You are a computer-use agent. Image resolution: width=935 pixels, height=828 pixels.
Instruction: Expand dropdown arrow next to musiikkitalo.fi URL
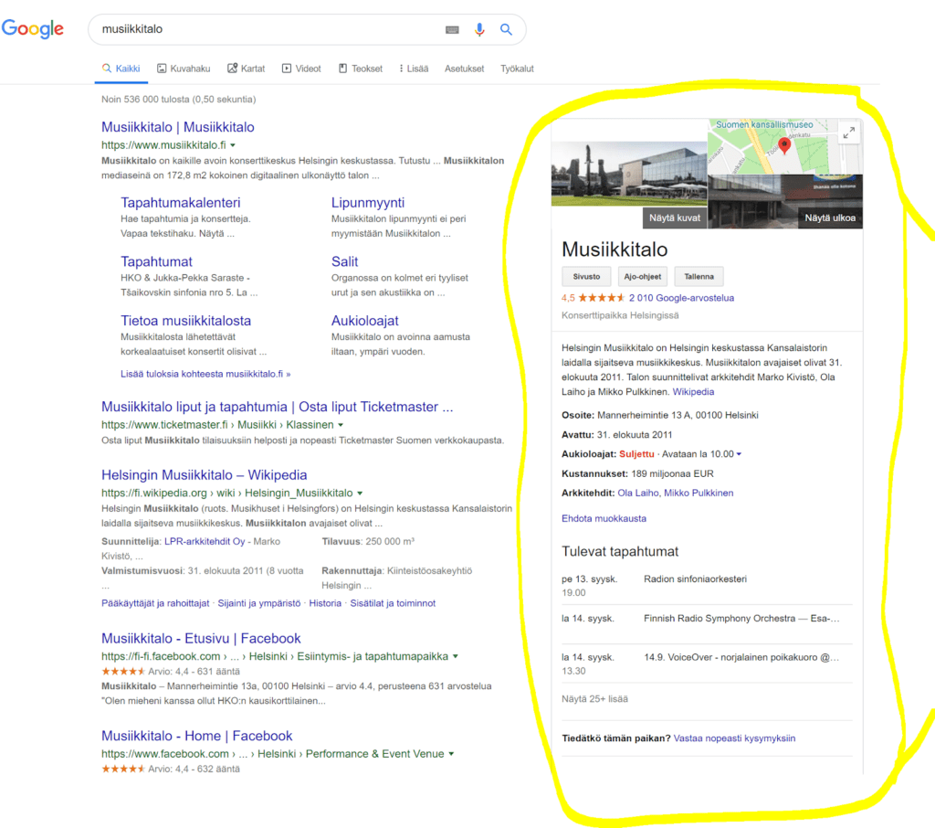tap(233, 145)
